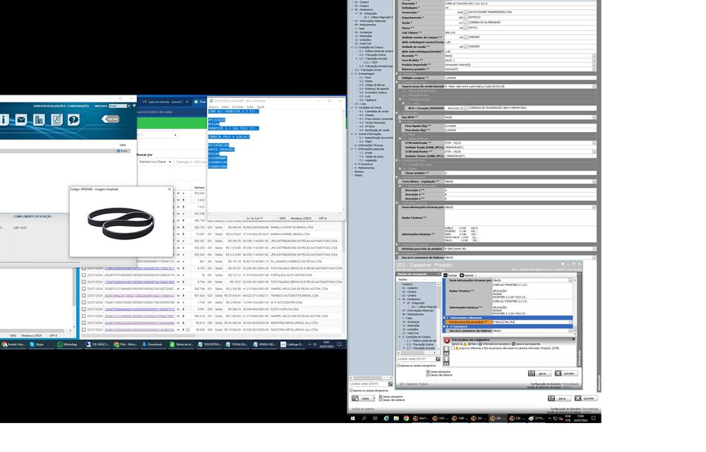
Task: Tick the photo file warning exception checkbox
Action: pyautogui.click(x=453, y=348)
